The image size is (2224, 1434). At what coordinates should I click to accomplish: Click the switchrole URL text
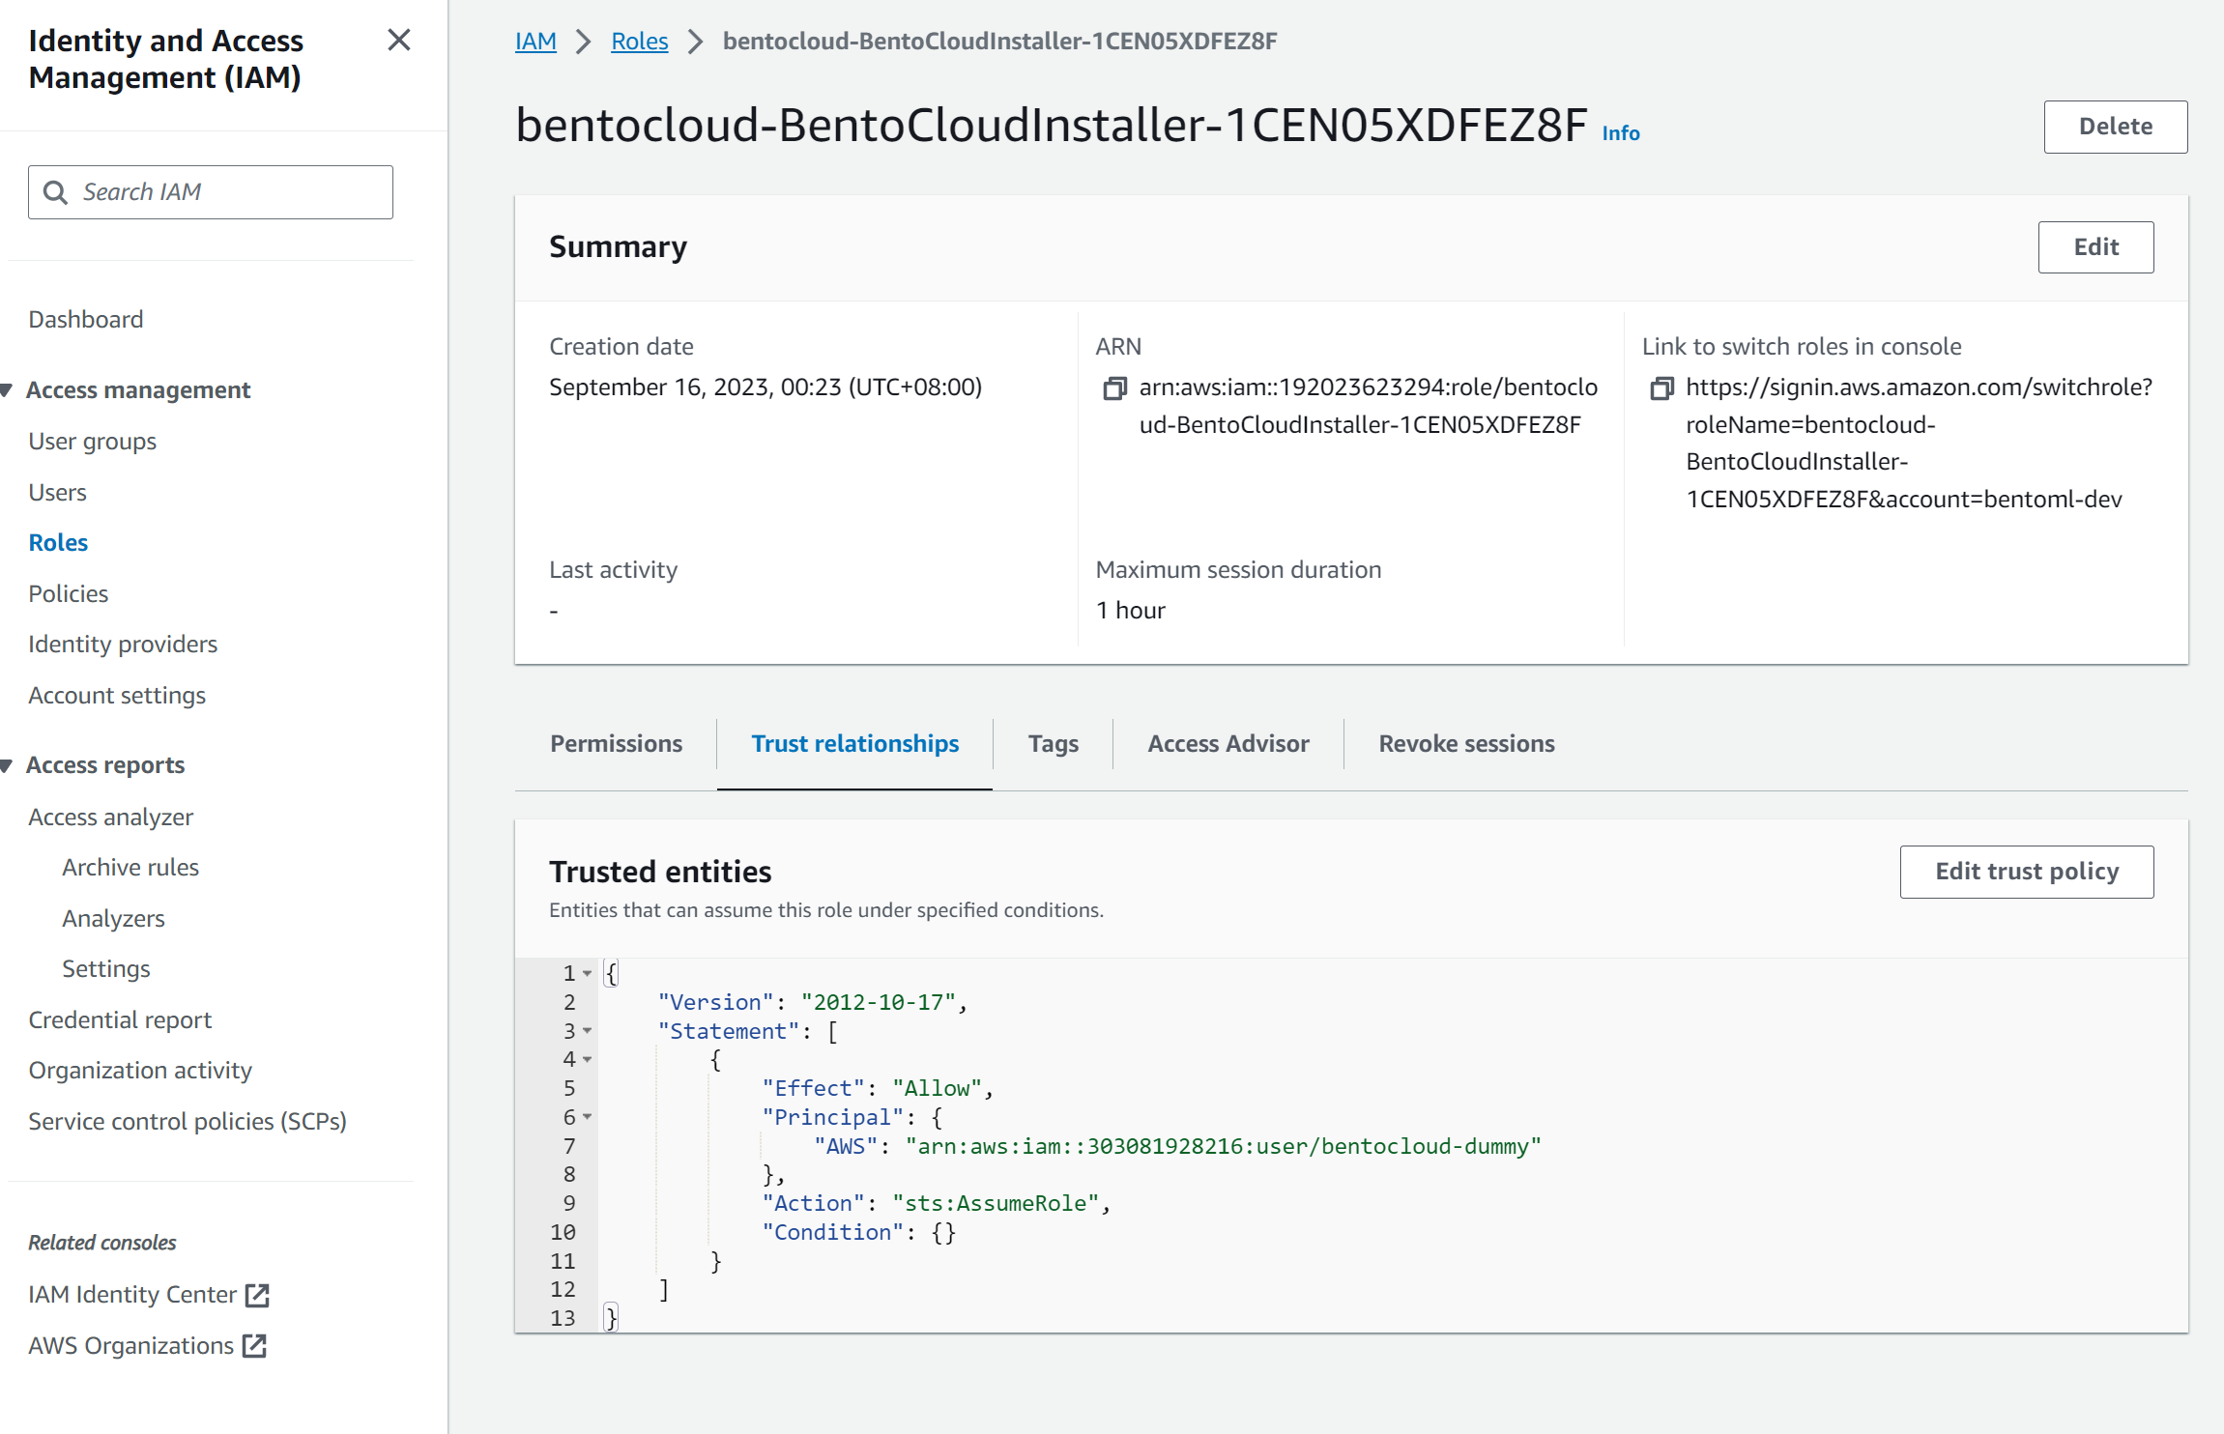click(x=1919, y=444)
